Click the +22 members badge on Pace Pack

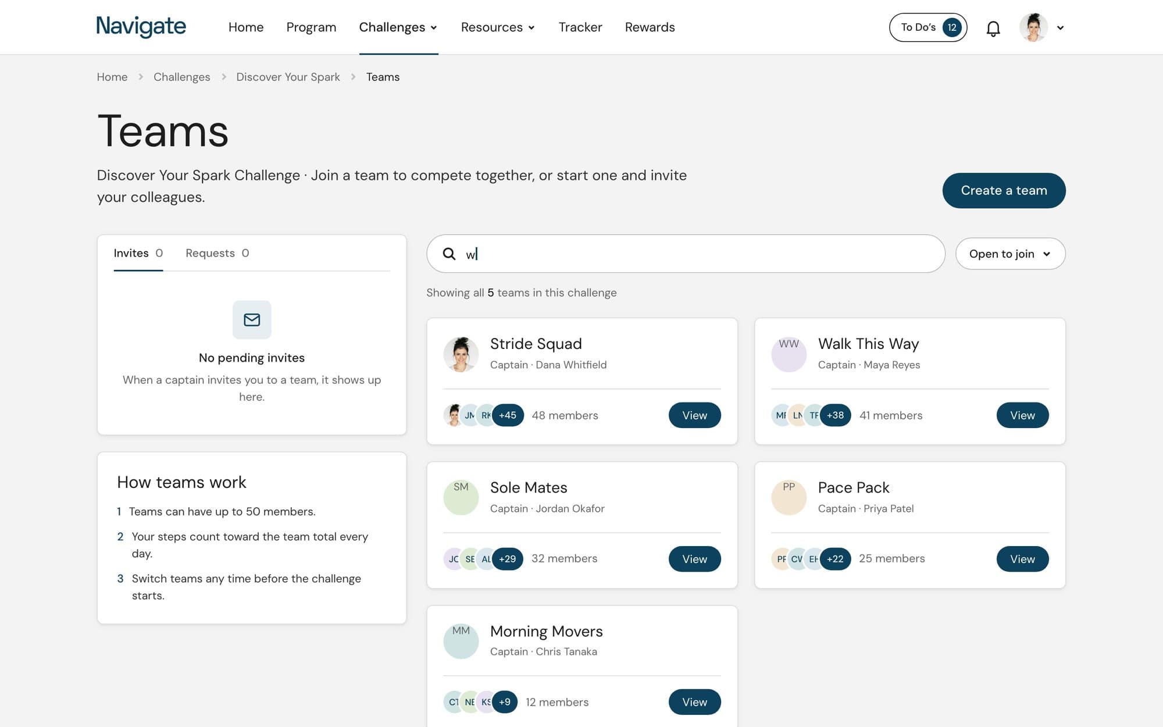(x=836, y=559)
